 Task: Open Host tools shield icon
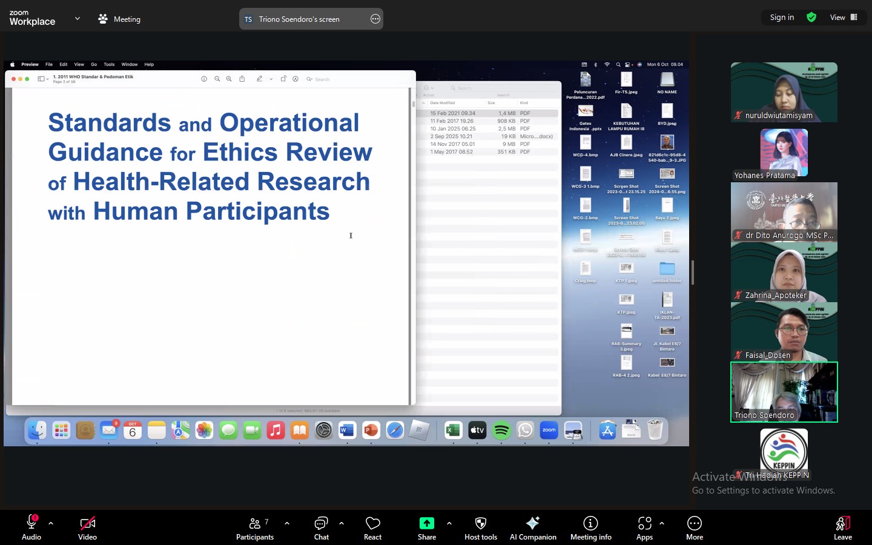(x=480, y=523)
